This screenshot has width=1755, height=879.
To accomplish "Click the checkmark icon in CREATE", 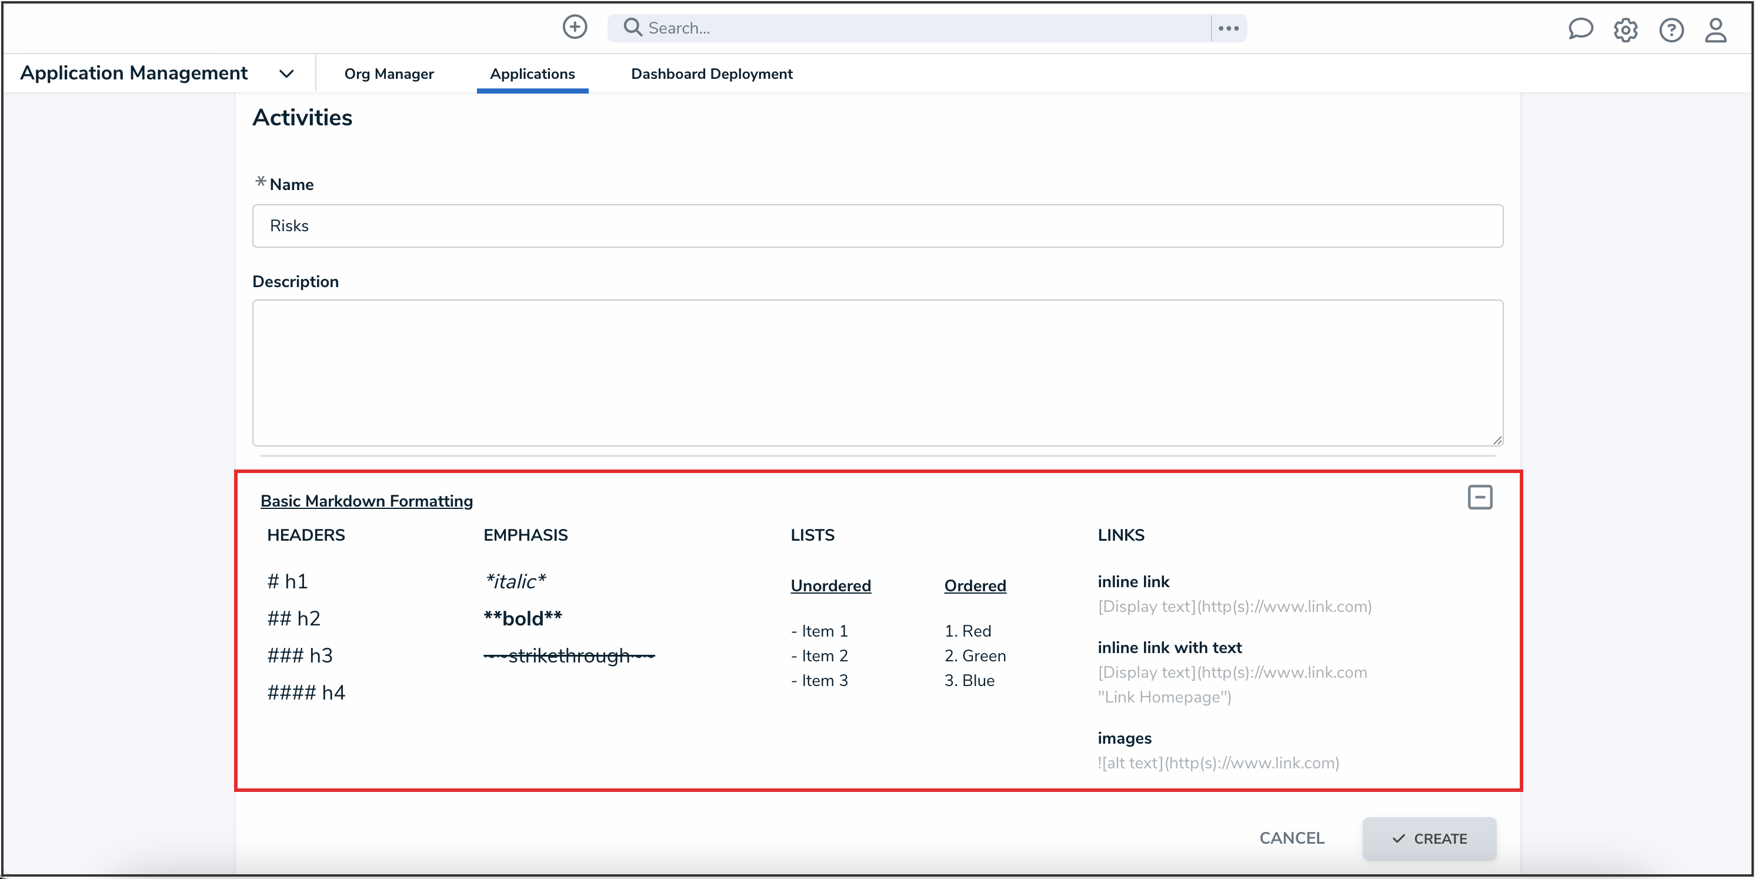I will coord(1399,838).
